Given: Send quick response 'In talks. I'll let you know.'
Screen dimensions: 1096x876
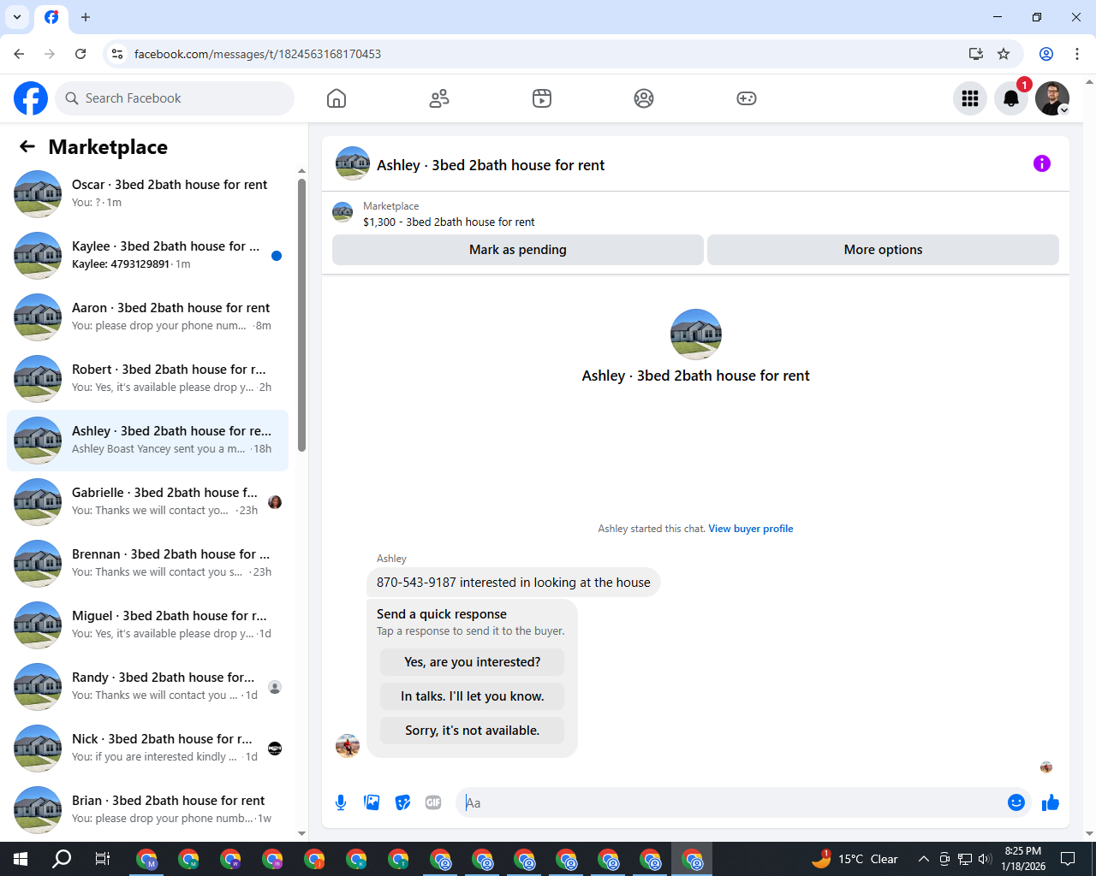Looking at the screenshot, I should [473, 696].
